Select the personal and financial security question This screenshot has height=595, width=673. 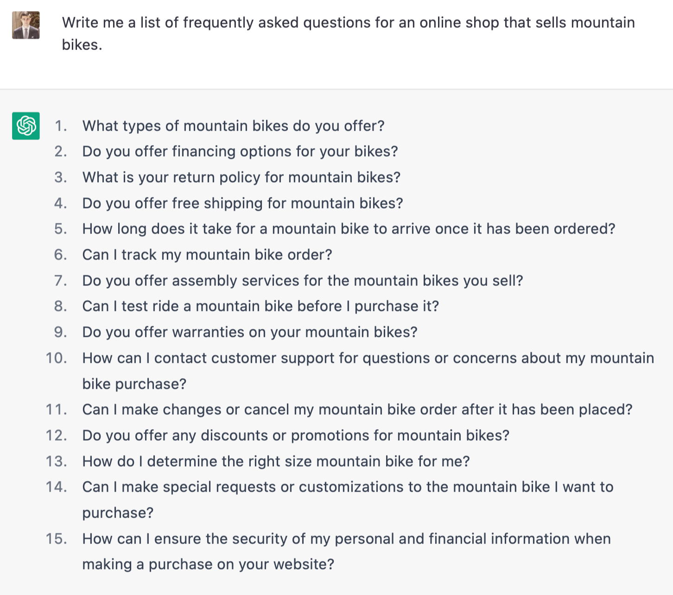346,539
